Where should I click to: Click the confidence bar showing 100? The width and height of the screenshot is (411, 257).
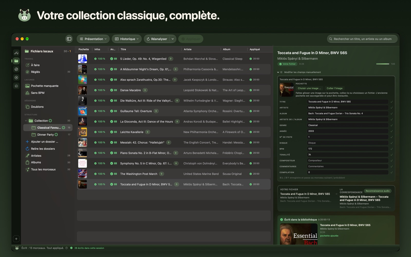(382, 64)
